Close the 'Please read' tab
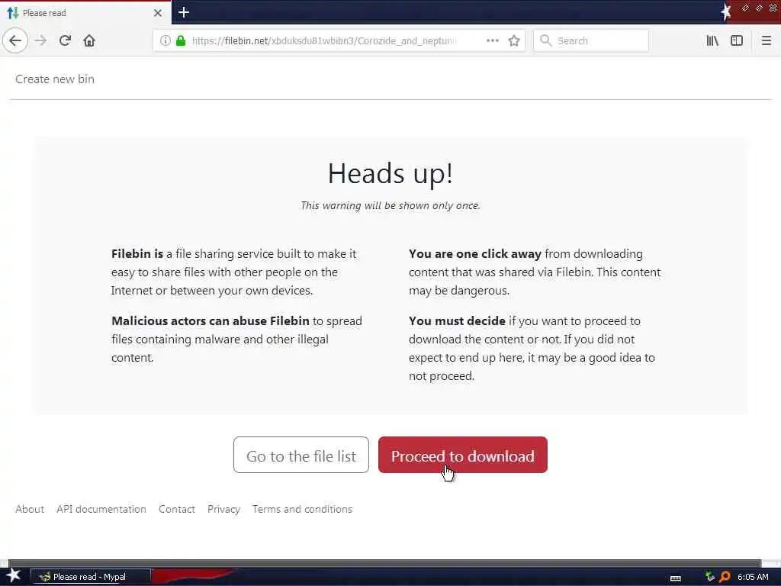Screen dimensions: 781x586 158,13
